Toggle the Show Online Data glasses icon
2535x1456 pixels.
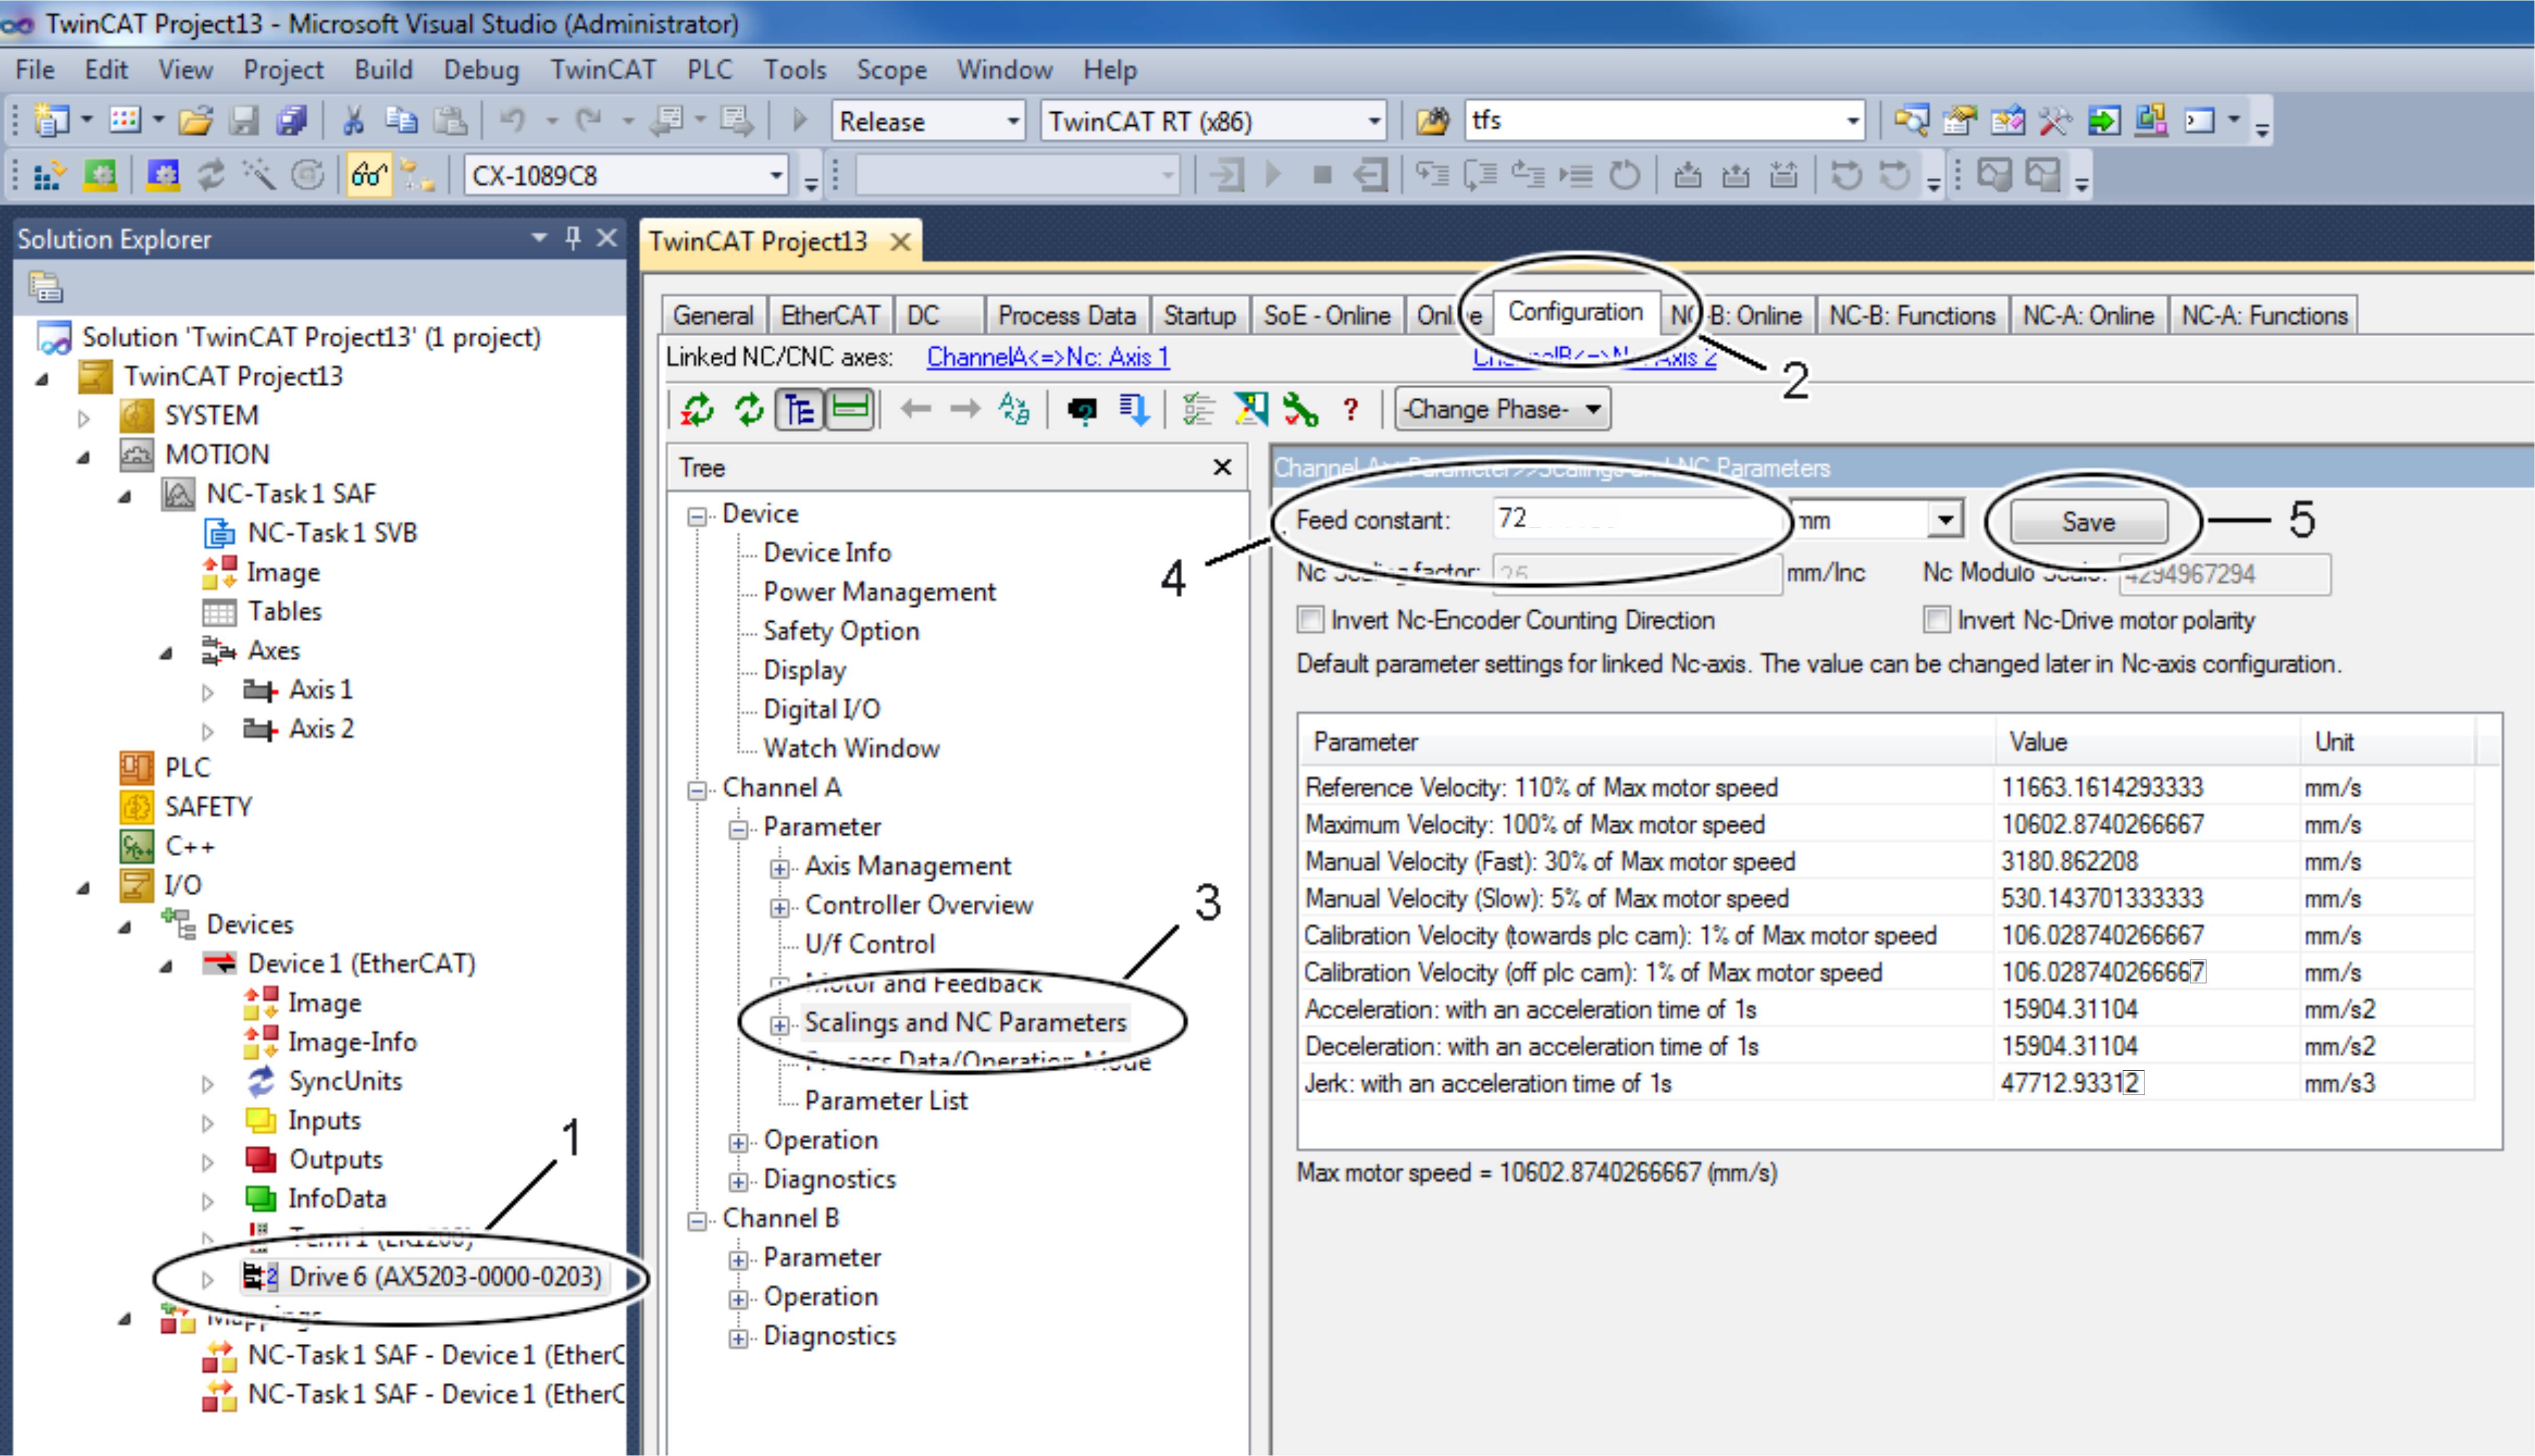[x=369, y=176]
